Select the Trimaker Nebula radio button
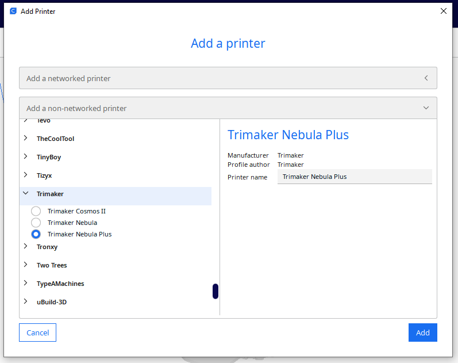 coord(36,223)
